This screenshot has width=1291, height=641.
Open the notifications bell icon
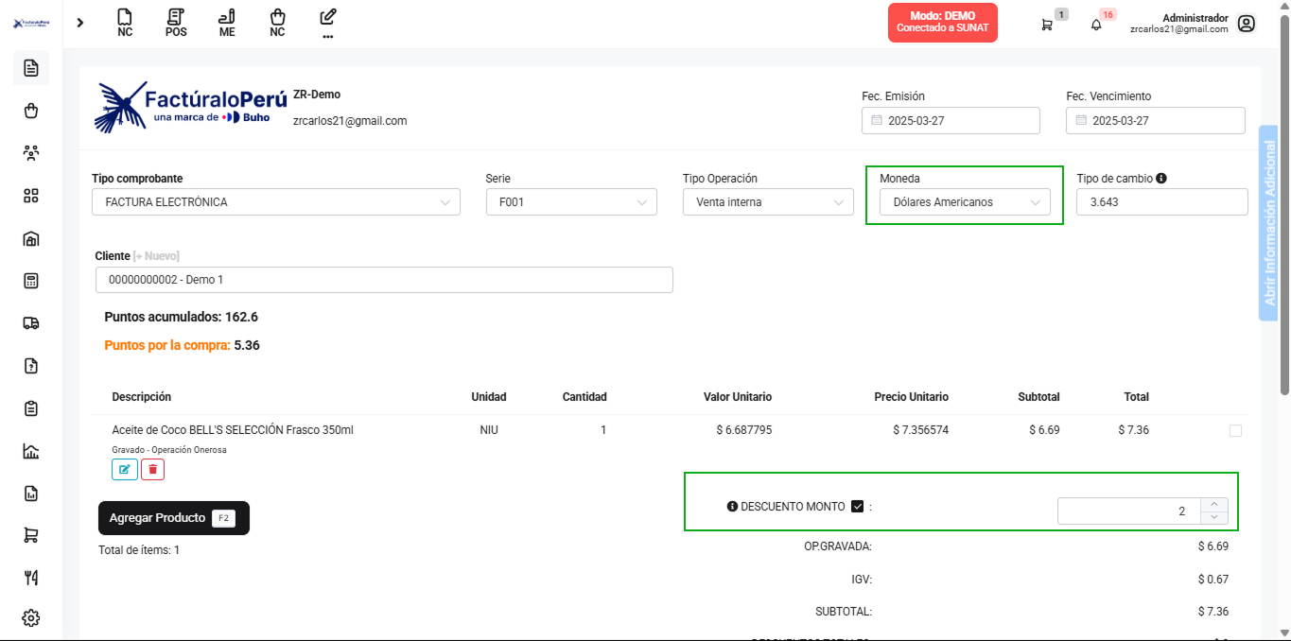[1096, 25]
